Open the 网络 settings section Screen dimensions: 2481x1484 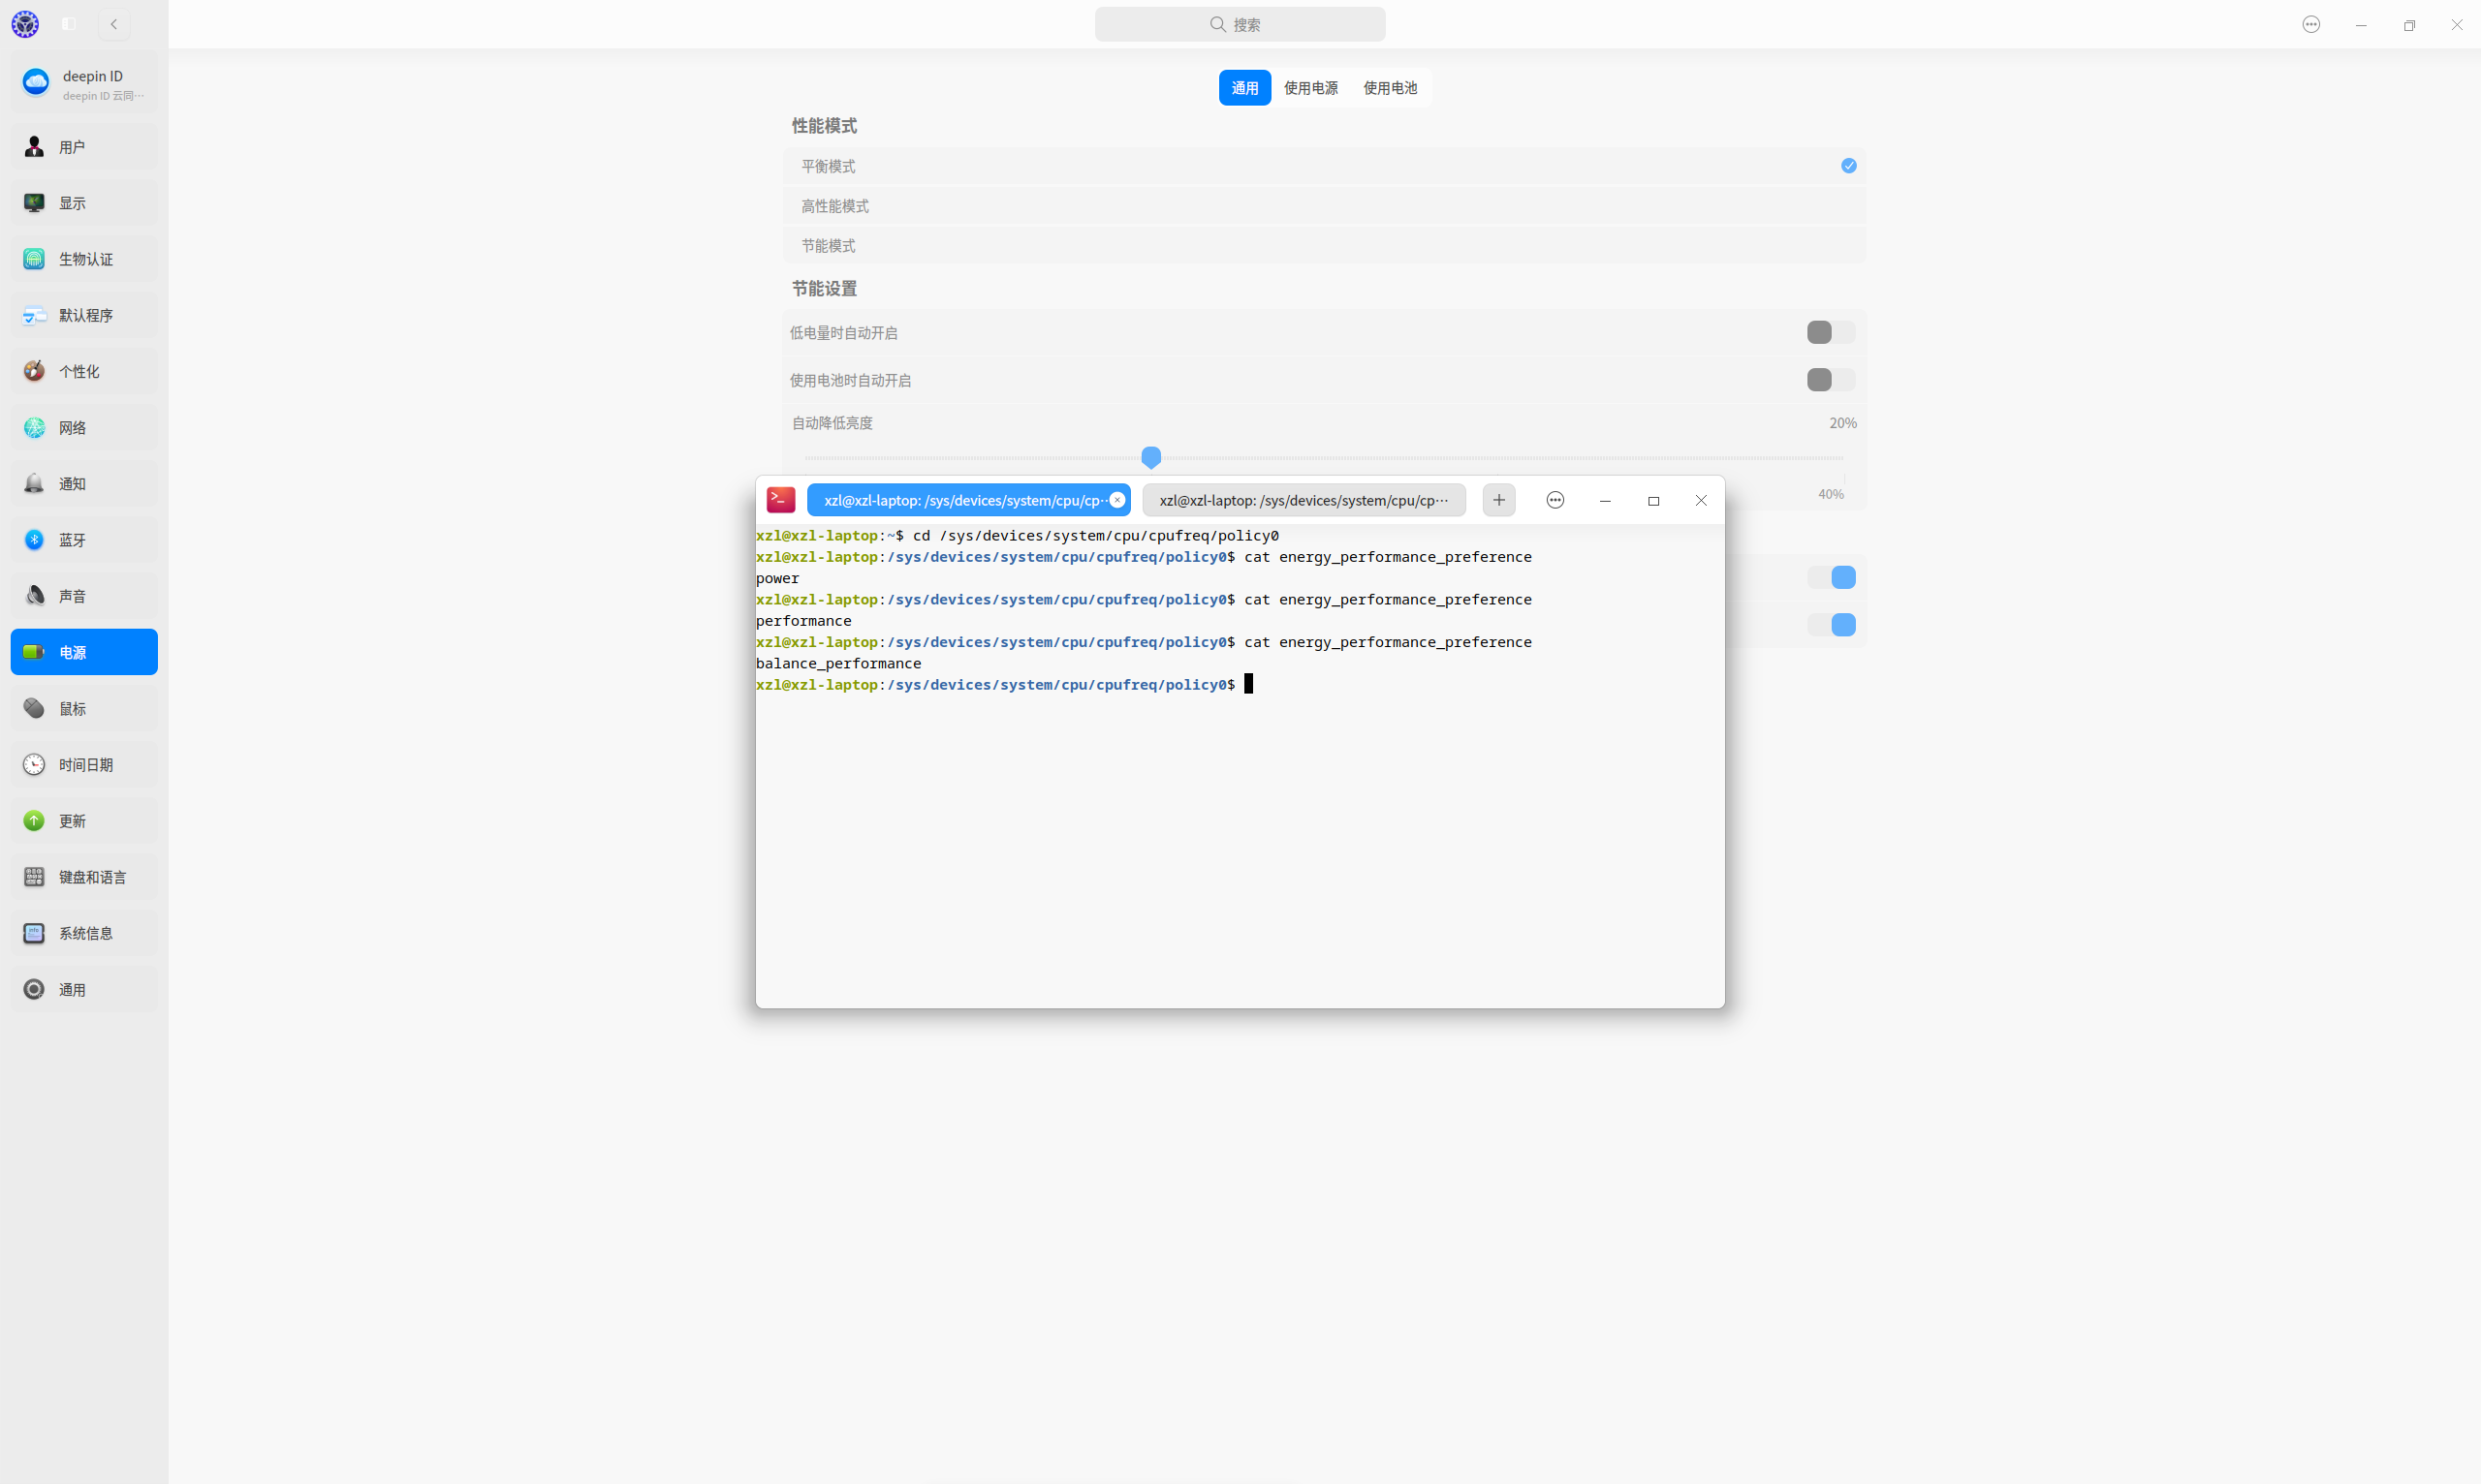click(83, 427)
